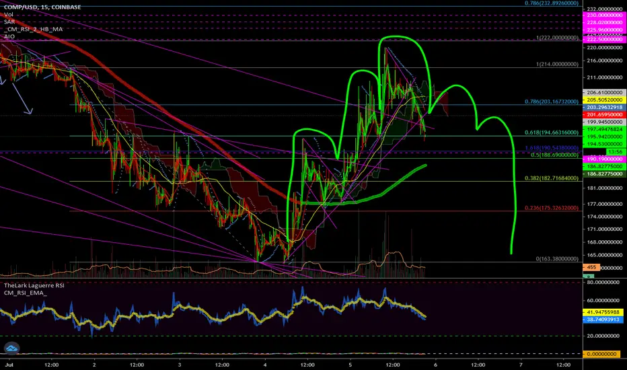Click the 232.00000000 price axis tick
627x370 pixels.
pyautogui.click(x=605, y=9)
